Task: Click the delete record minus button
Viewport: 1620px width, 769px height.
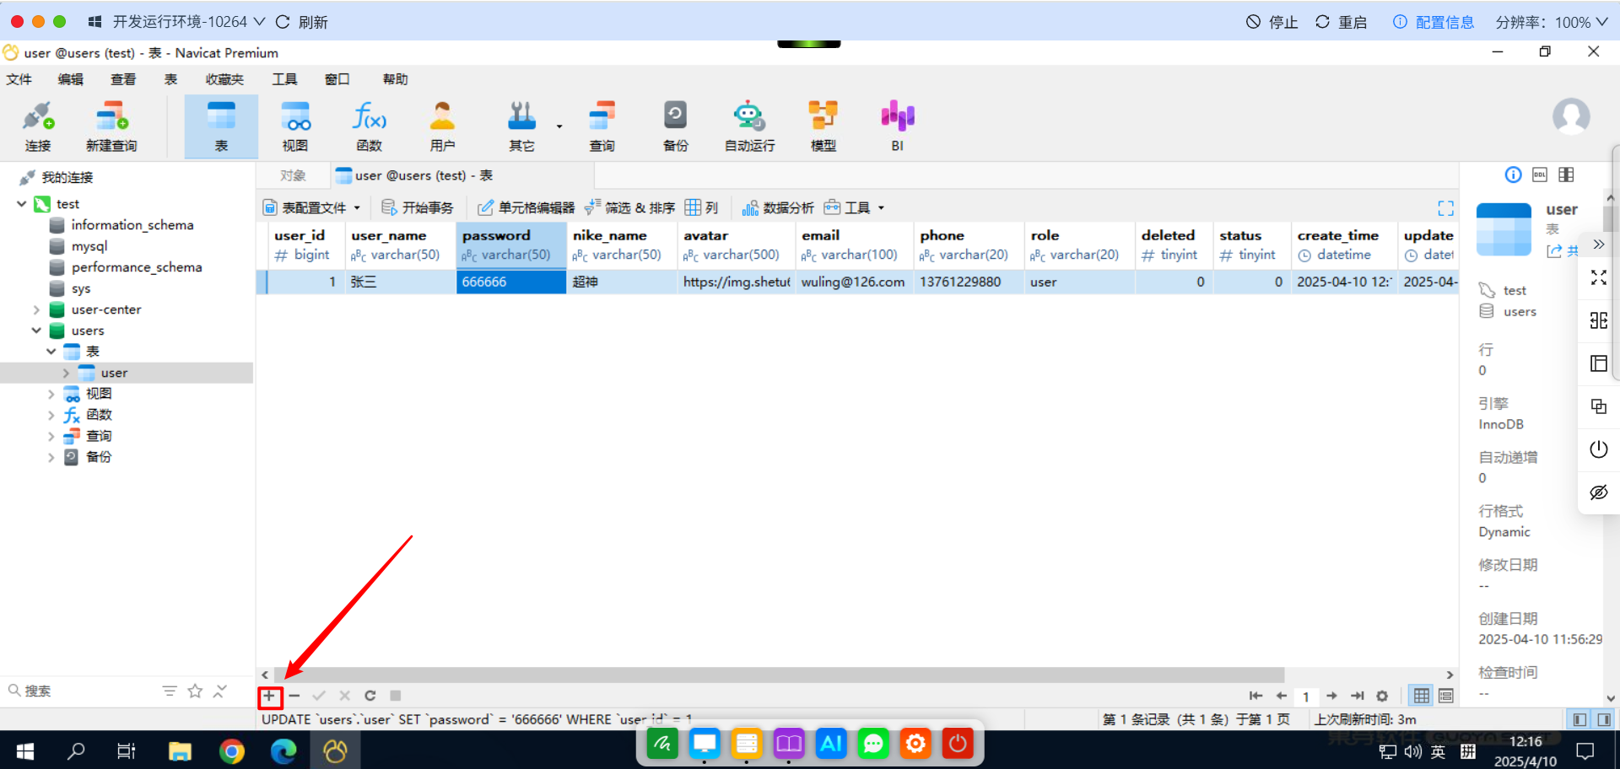Action: [x=294, y=696]
